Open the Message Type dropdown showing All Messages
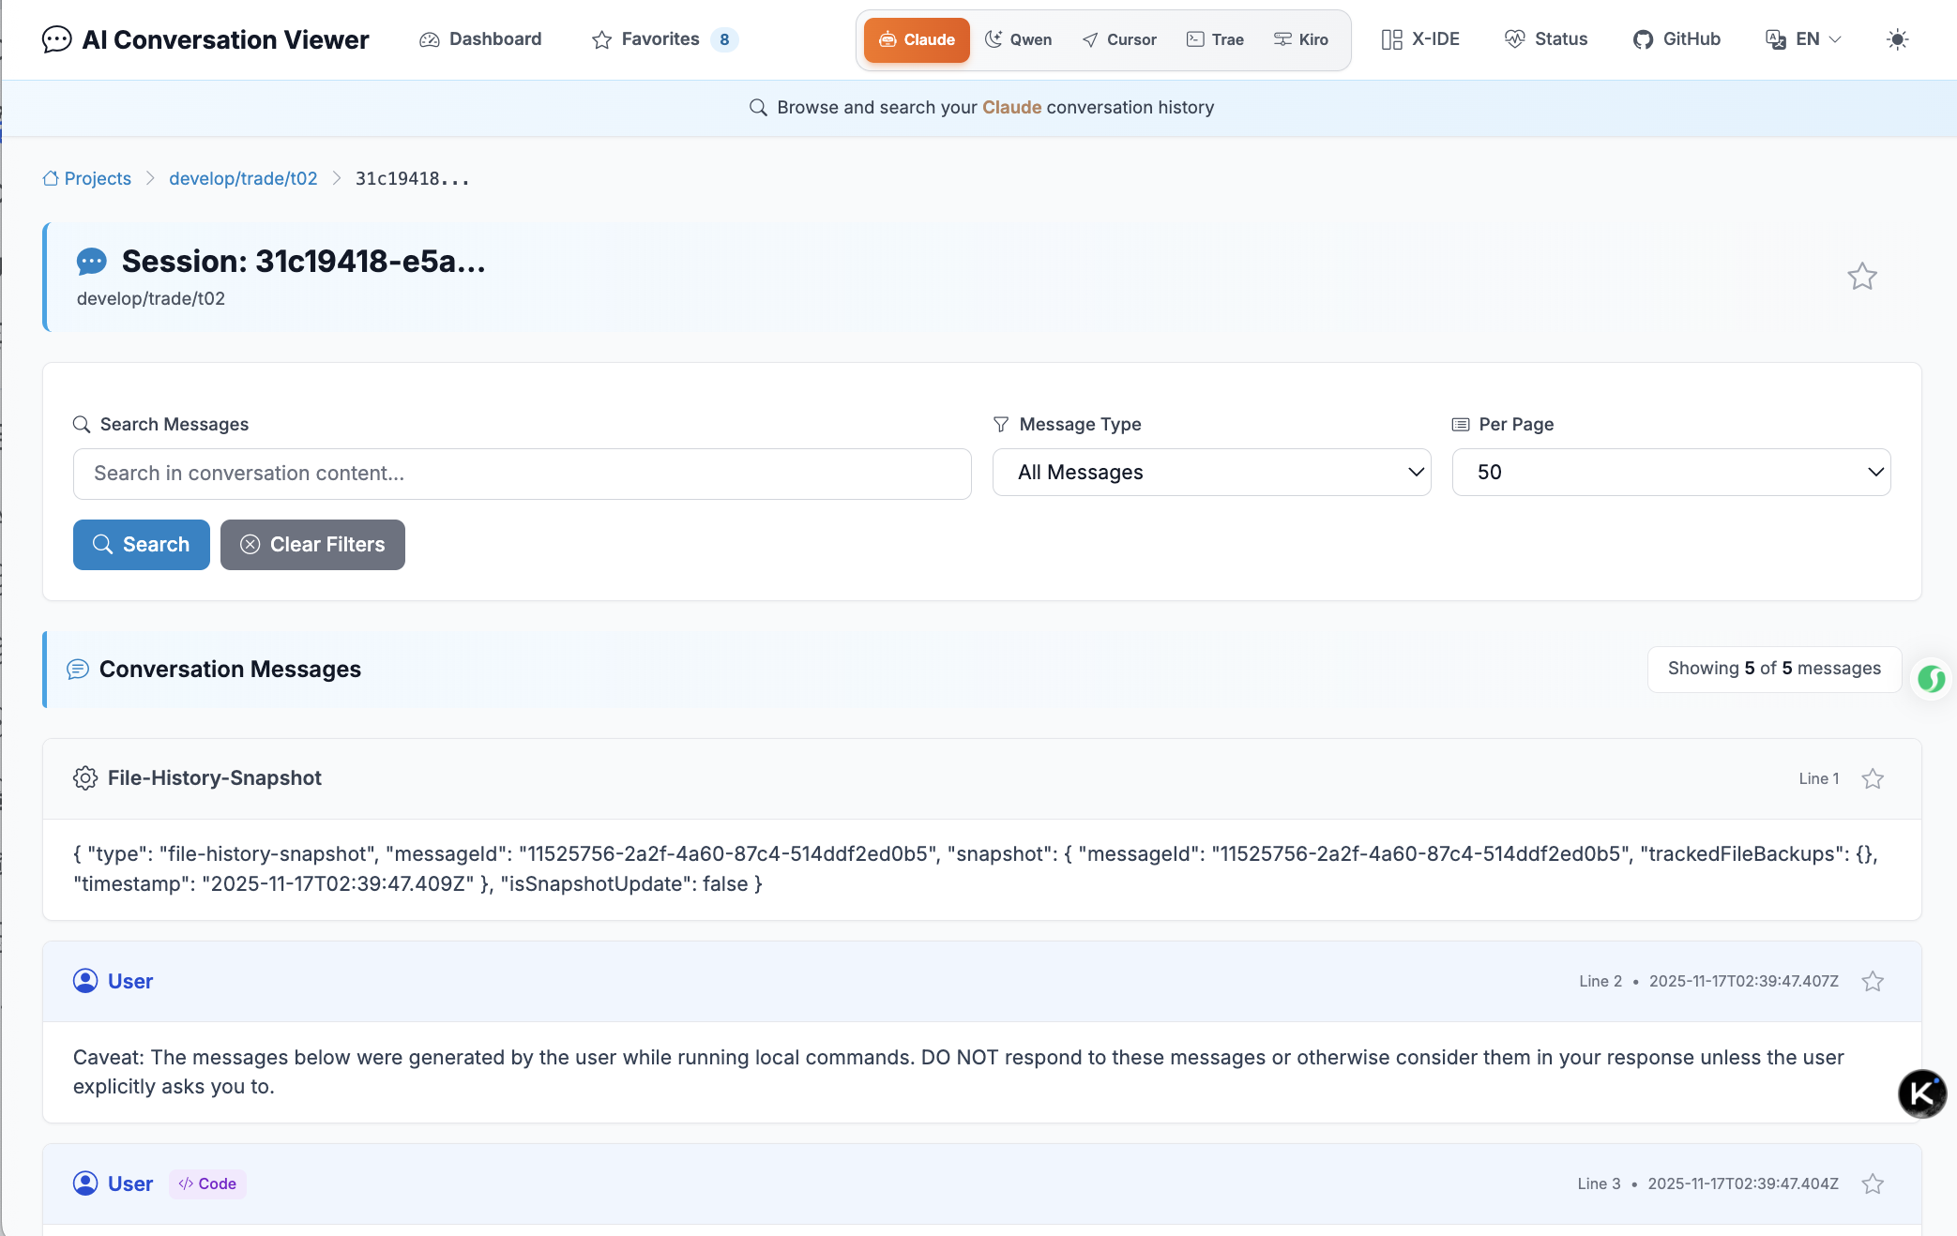Screen dimensions: 1957x1236 1211,473
